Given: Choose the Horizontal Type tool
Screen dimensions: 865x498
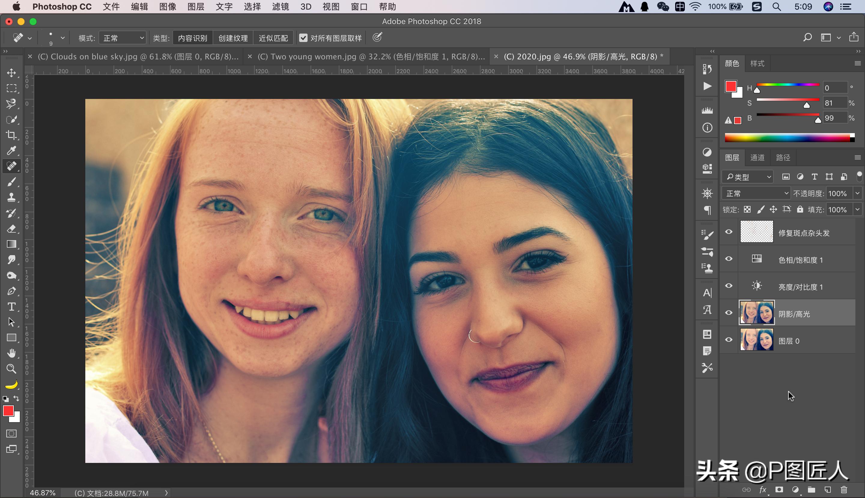Looking at the screenshot, I should (x=11, y=306).
